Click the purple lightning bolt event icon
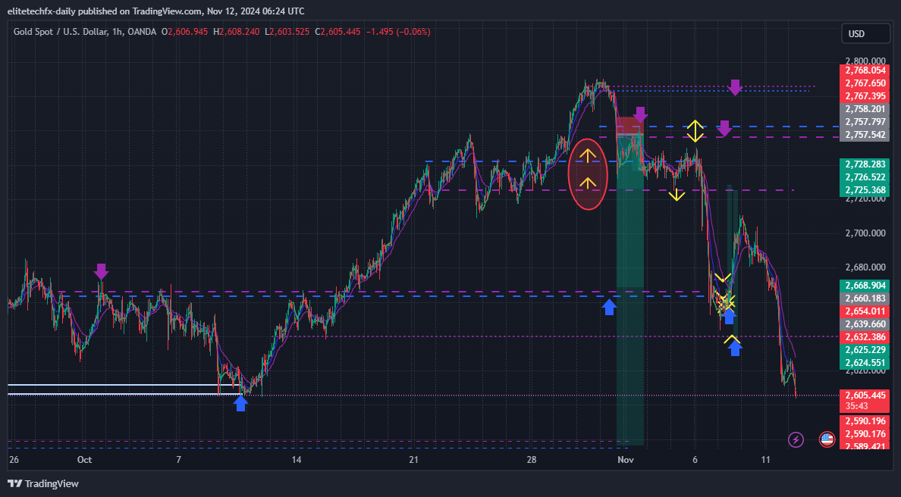This screenshot has height=497, width=901. (x=796, y=439)
